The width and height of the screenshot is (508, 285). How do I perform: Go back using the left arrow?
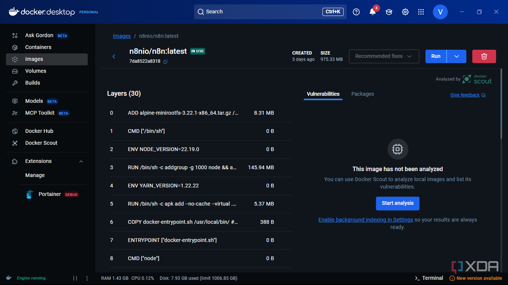[x=114, y=56]
